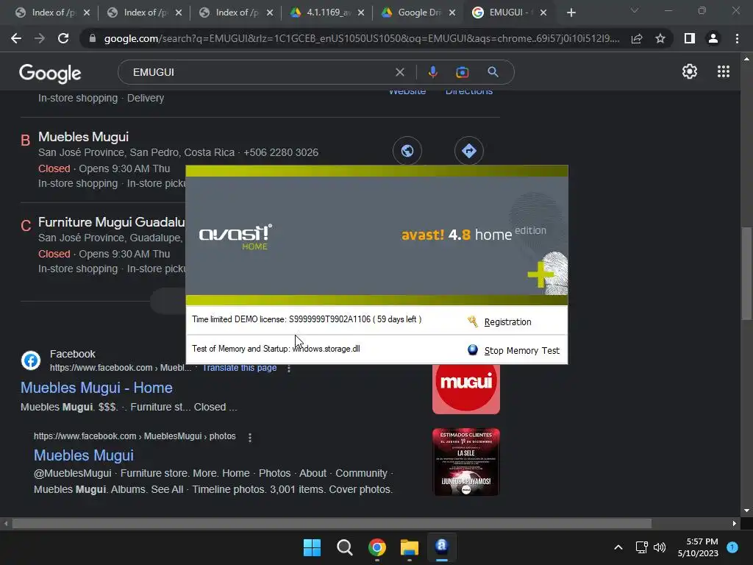
Task: Show hidden system tray icons
Action: (618, 547)
